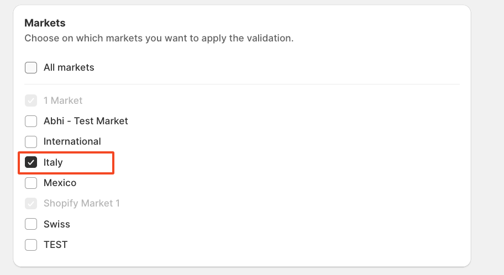Enable the Abhi - Test Market checkbox
504x275 pixels.
(31, 121)
